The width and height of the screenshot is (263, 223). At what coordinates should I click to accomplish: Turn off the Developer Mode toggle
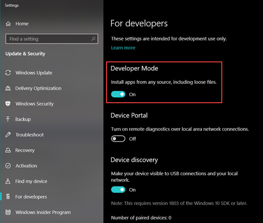pos(118,94)
